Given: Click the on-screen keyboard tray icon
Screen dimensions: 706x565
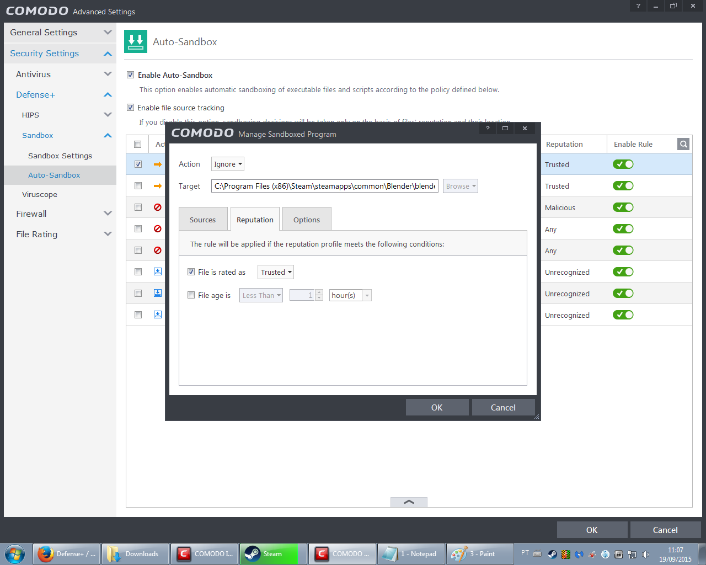Looking at the screenshot, I should tap(537, 553).
